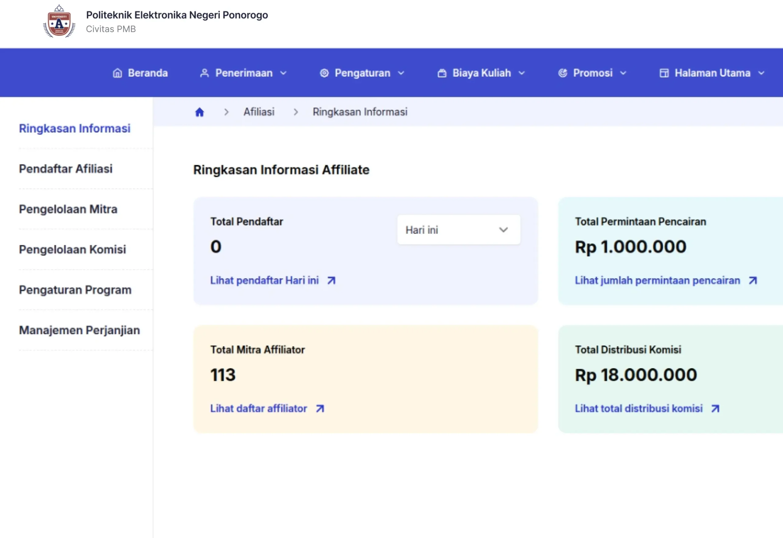
Task: Expand the Promosi menu chevron
Action: pos(623,73)
